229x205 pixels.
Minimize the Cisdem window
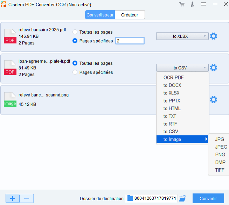(215, 4)
